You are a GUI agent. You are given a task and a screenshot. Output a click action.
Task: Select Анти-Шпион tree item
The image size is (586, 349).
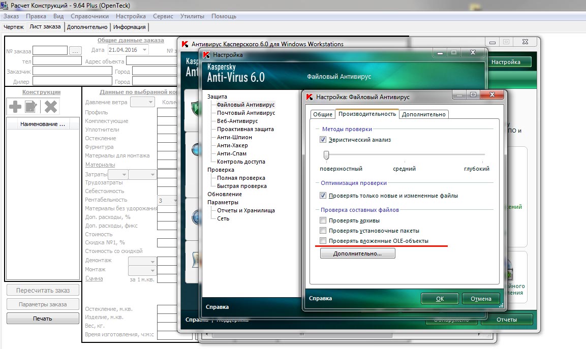coord(234,137)
